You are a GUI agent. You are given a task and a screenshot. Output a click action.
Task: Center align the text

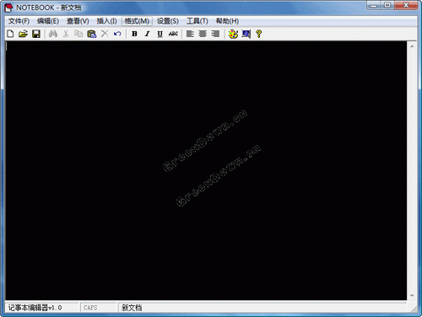coord(203,34)
